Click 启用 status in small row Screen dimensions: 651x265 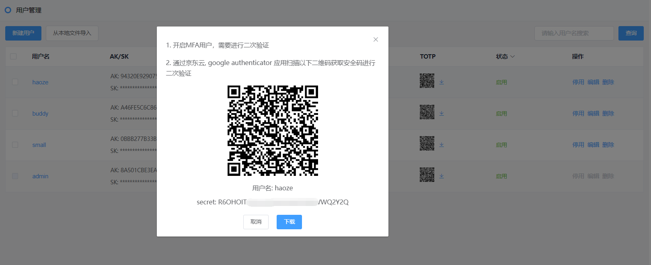[501, 145]
